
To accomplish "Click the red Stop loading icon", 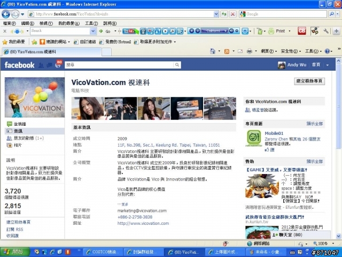I will (x=233, y=14).
